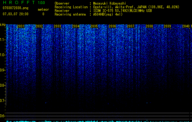Click the Observer label
The height and width of the screenshot is (122, 192).
click(62, 3)
